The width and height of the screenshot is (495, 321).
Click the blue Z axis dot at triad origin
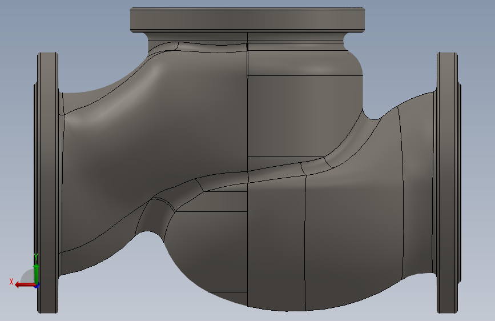point(37,286)
